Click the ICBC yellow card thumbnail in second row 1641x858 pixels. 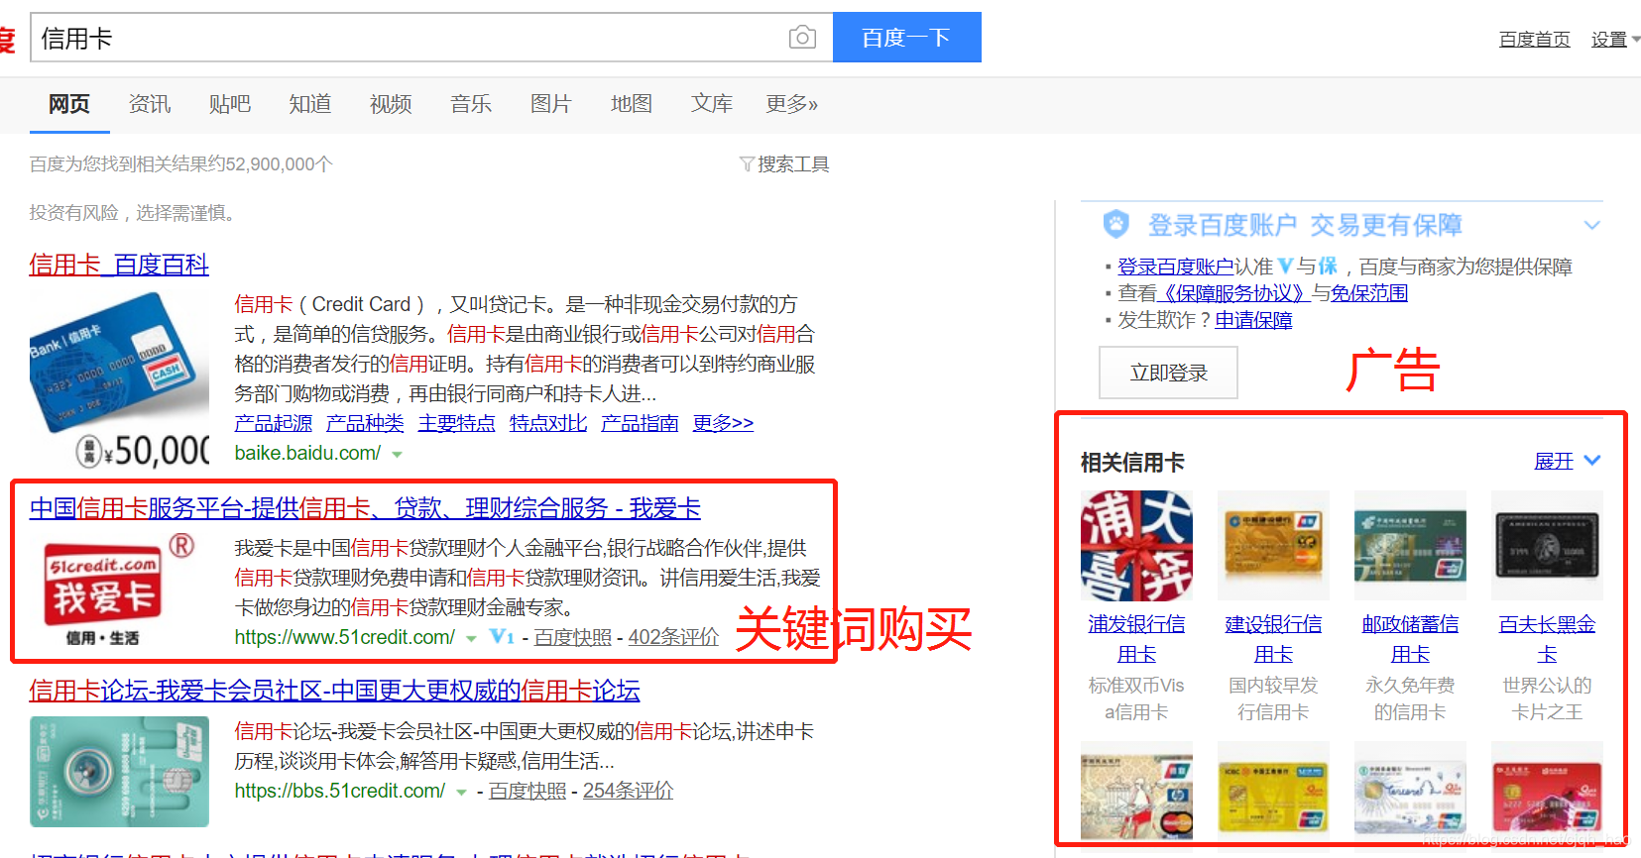click(1273, 796)
